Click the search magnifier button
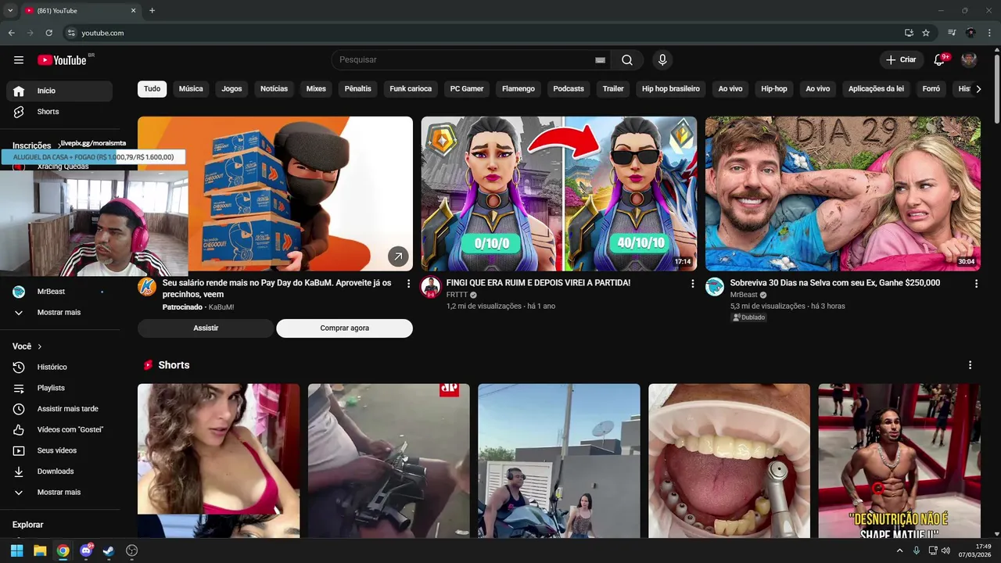 pos(627,60)
